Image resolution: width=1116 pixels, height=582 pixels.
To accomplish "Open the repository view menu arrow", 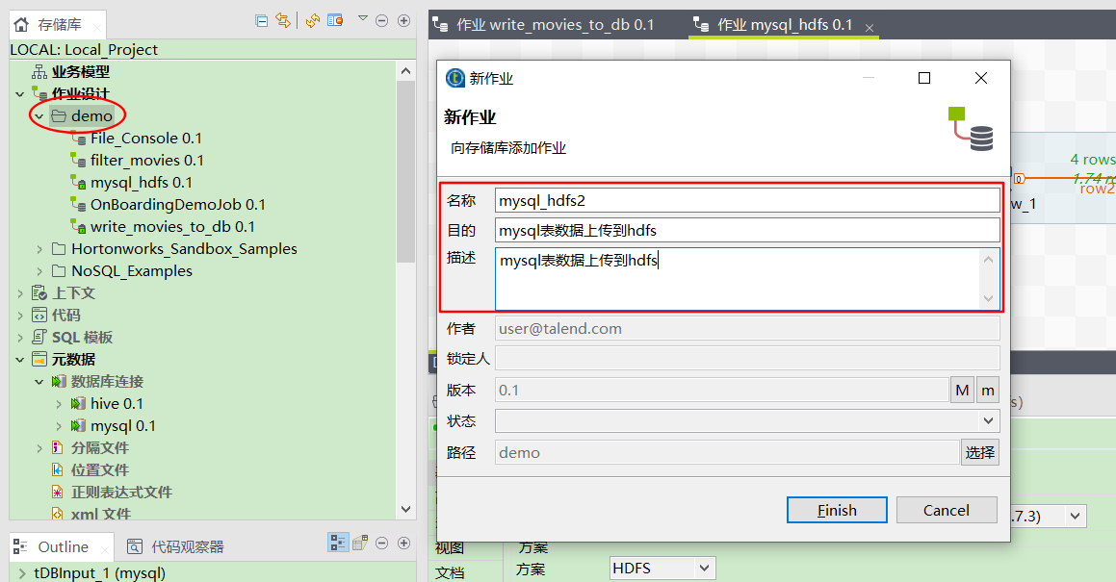I will [363, 21].
